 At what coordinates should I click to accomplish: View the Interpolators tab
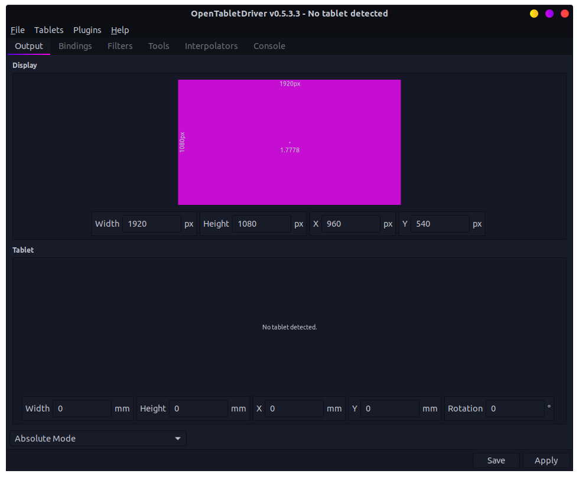pos(211,46)
